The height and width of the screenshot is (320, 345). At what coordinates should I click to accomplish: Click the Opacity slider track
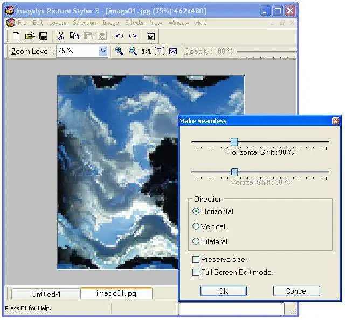(267, 52)
